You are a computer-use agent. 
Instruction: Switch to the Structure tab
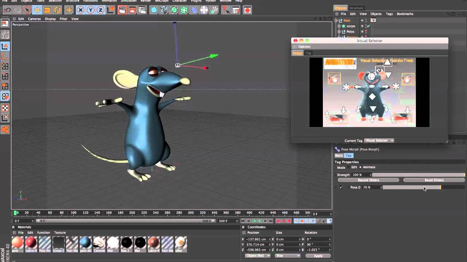coord(356,8)
